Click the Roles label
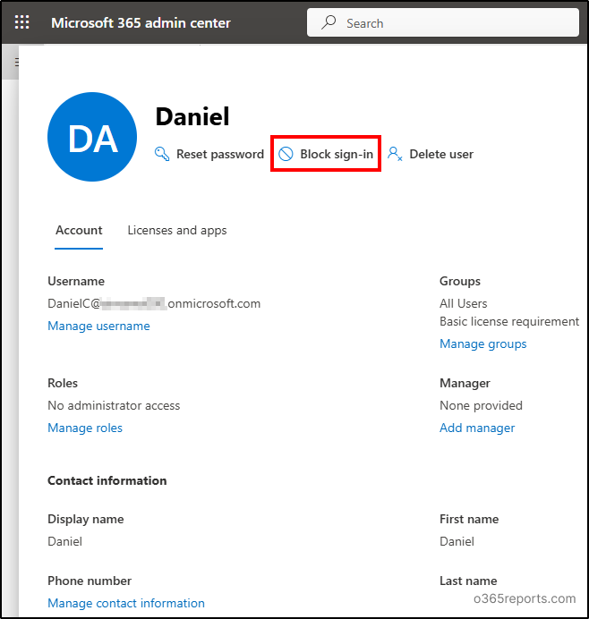 tap(63, 383)
